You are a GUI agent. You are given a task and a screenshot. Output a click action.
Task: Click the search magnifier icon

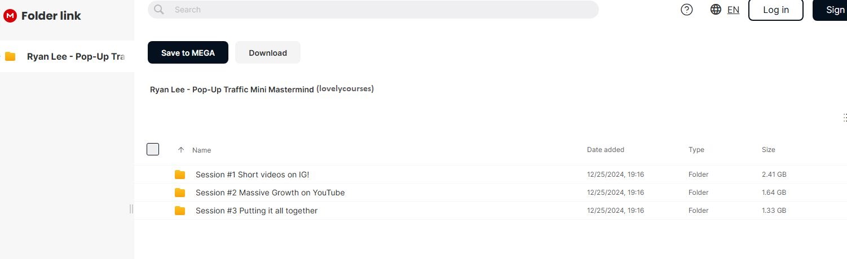(159, 10)
